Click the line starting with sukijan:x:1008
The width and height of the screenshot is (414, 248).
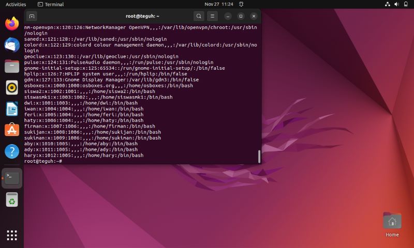93,132
